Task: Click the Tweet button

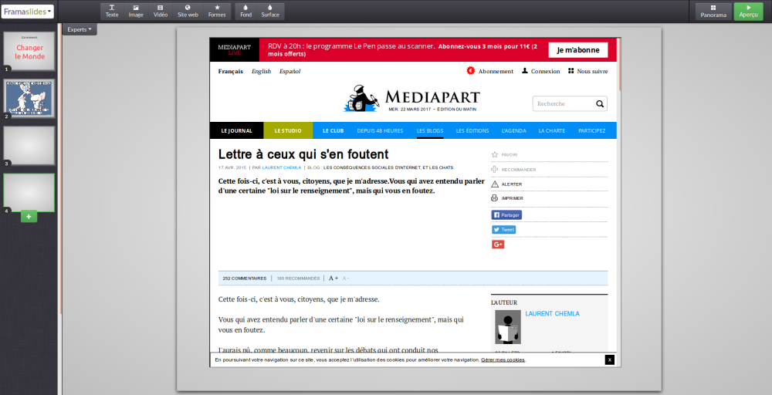Action: pos(503,230)
